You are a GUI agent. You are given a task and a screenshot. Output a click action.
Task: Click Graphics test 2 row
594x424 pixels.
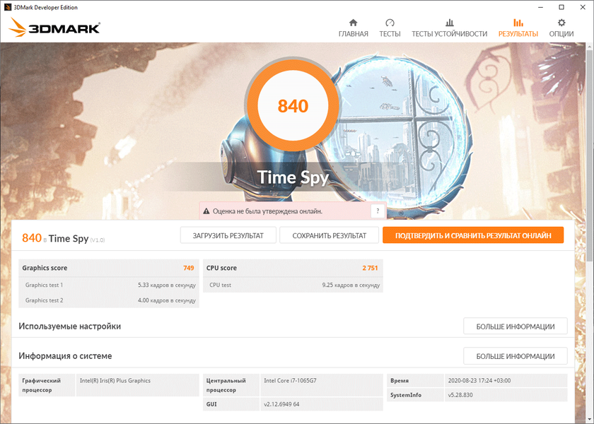point(109,300)
